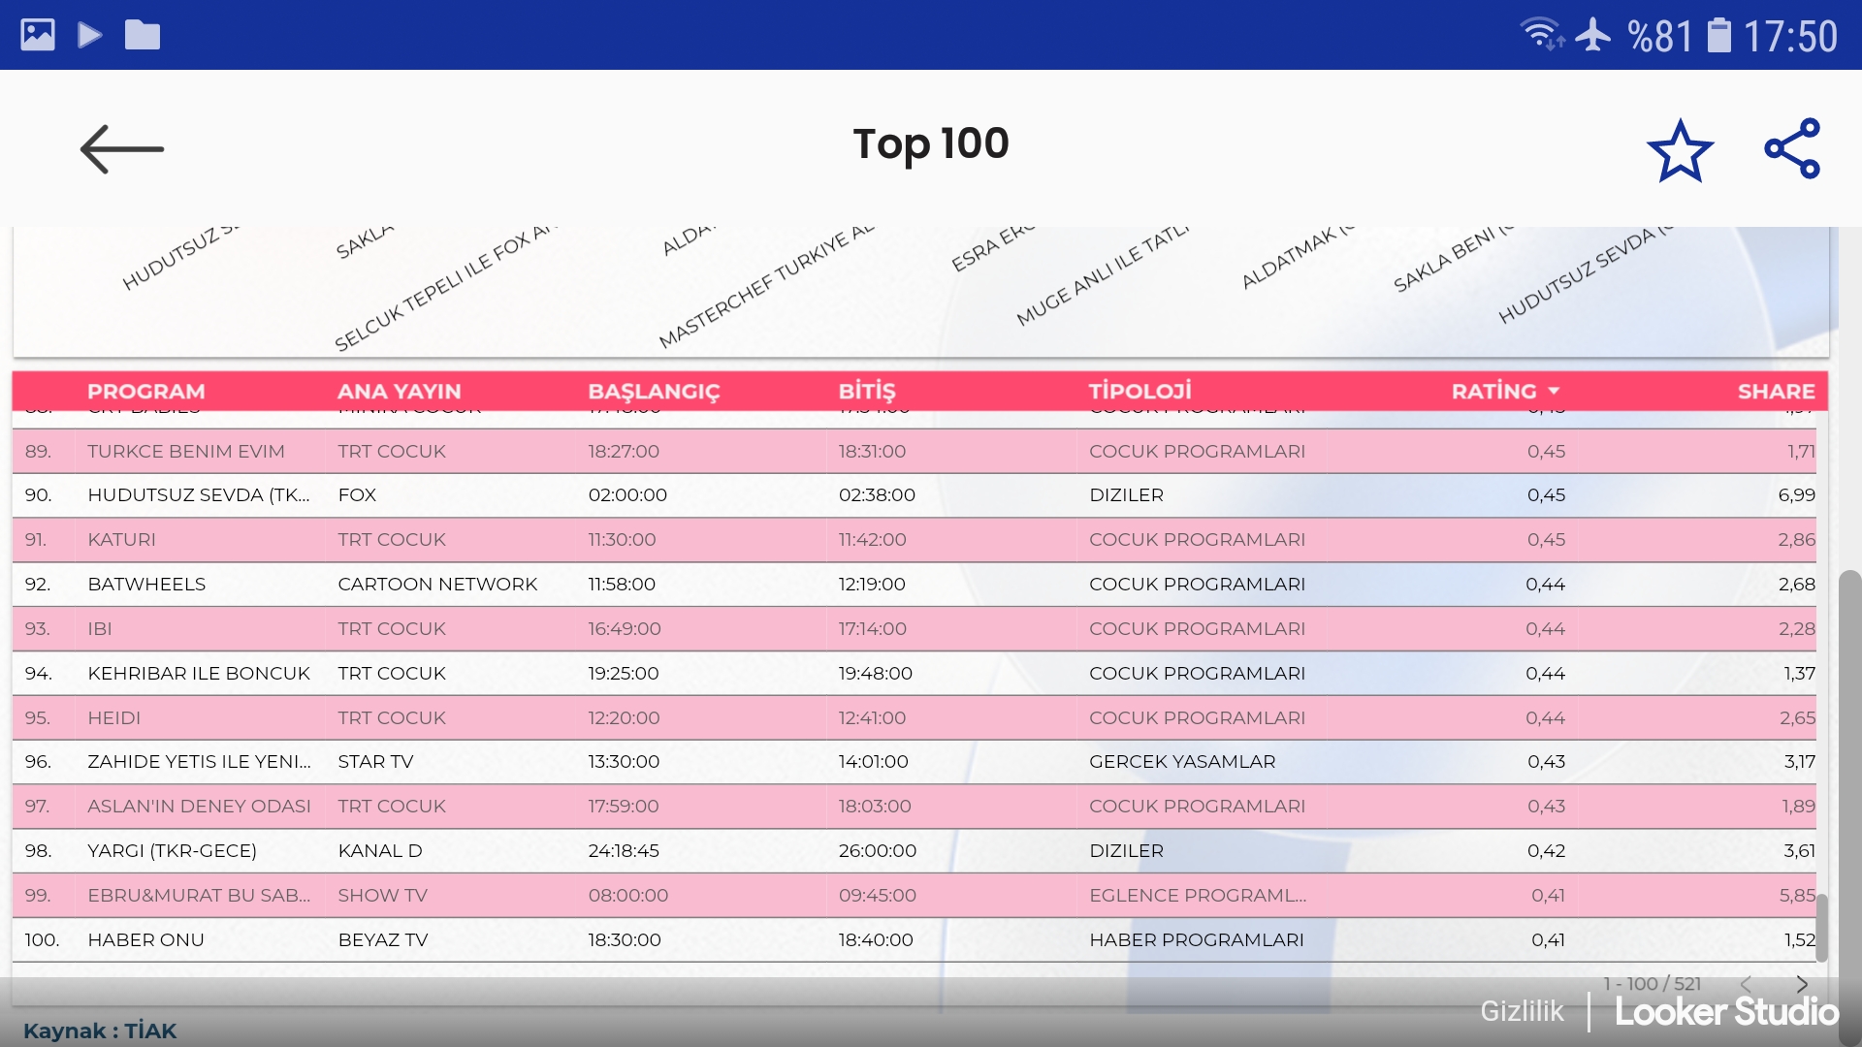The width and height of the screenshot is (1862, 1047).
Task: Sort by TİPOLOJİ column header
Action: click(x=1140, y=391)
